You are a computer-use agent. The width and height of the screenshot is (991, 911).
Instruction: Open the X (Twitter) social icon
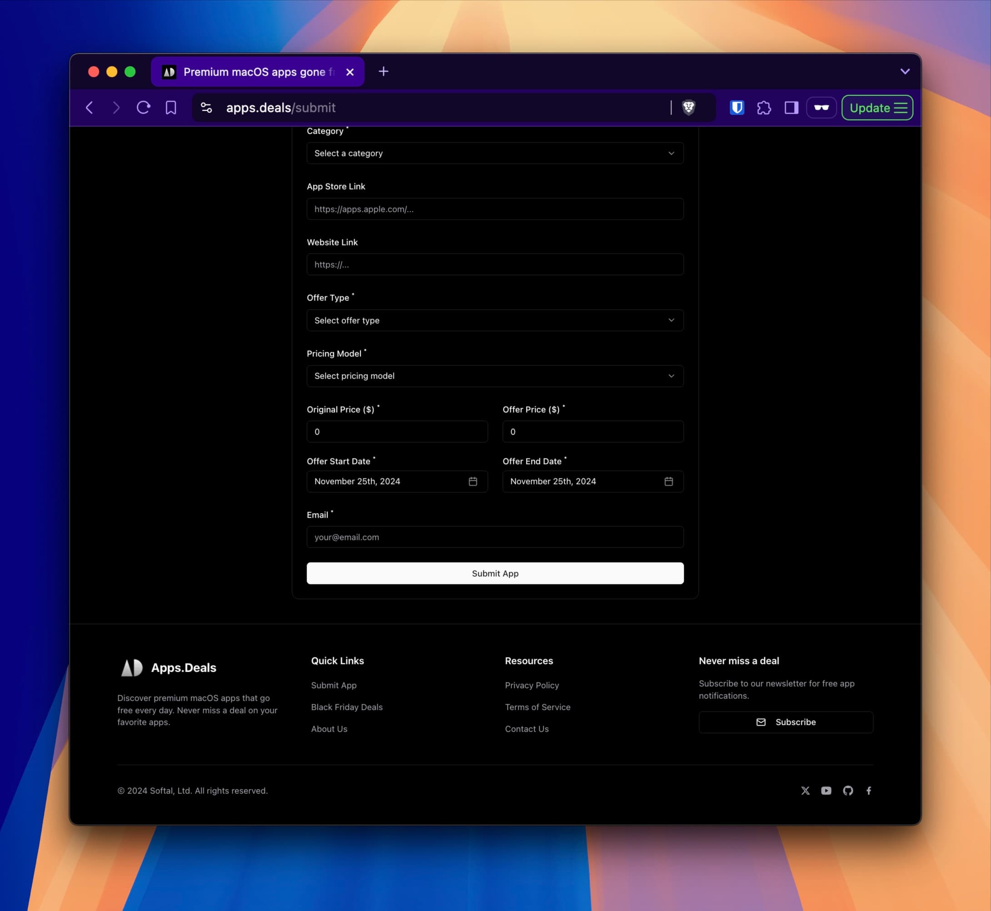pos(805,790)
